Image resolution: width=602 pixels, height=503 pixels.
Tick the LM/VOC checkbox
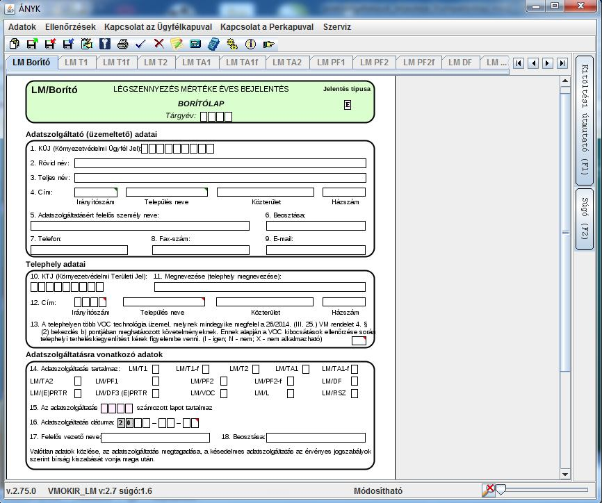[x=224, y=393]
